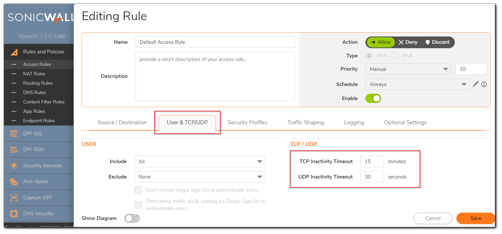Expand the Include users dropdown
This screenshot has width=502, height=234.
200,162
